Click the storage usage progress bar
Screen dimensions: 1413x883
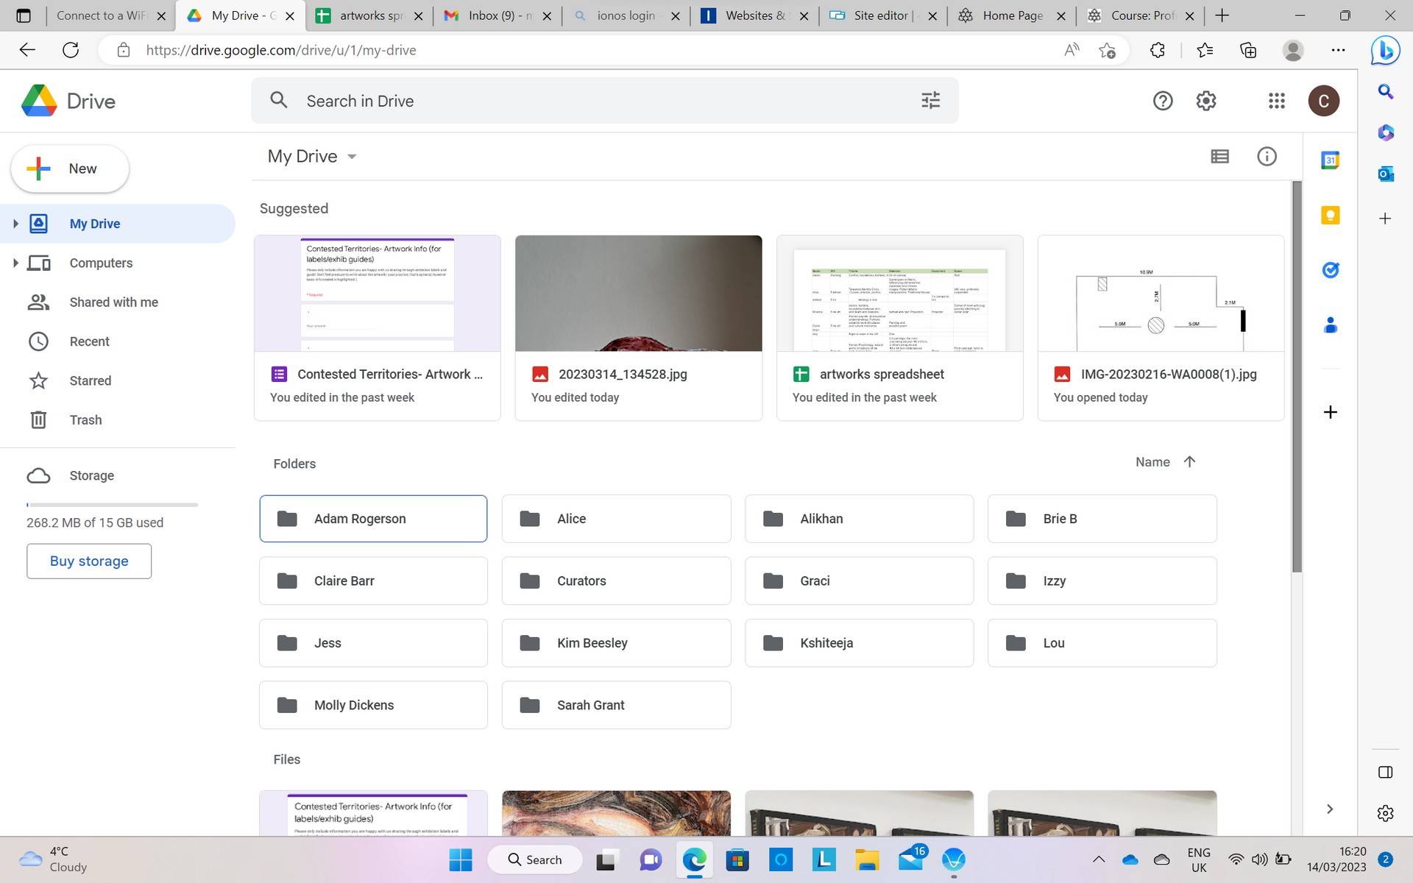click(113, 505)
